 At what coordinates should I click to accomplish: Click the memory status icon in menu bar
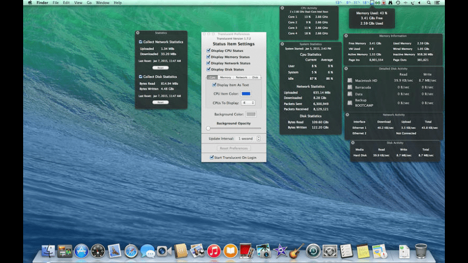(x=372, y=2)
